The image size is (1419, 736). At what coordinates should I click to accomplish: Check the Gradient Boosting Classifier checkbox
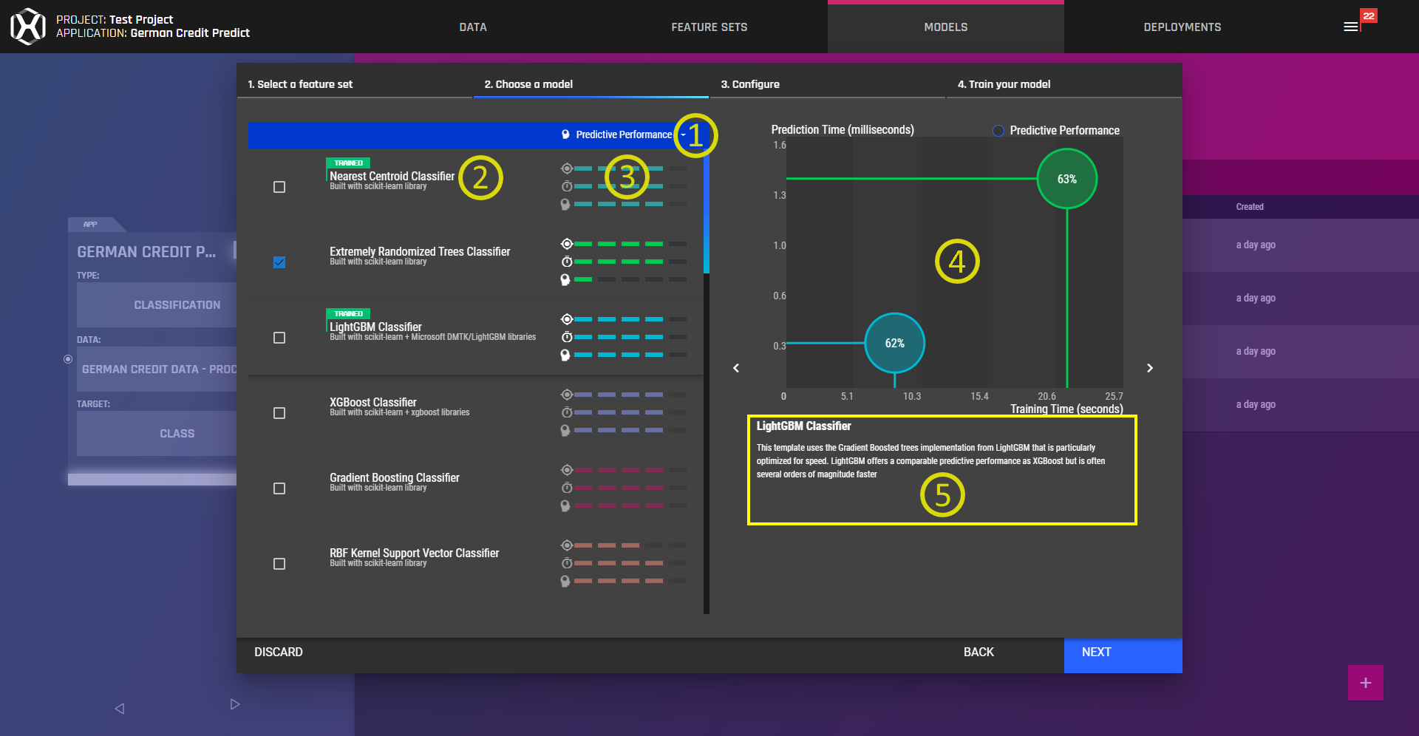point(279,488)
